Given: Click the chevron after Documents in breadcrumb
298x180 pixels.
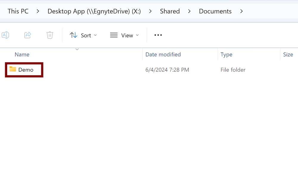Looking at the screenshot, I should [241, 11].
